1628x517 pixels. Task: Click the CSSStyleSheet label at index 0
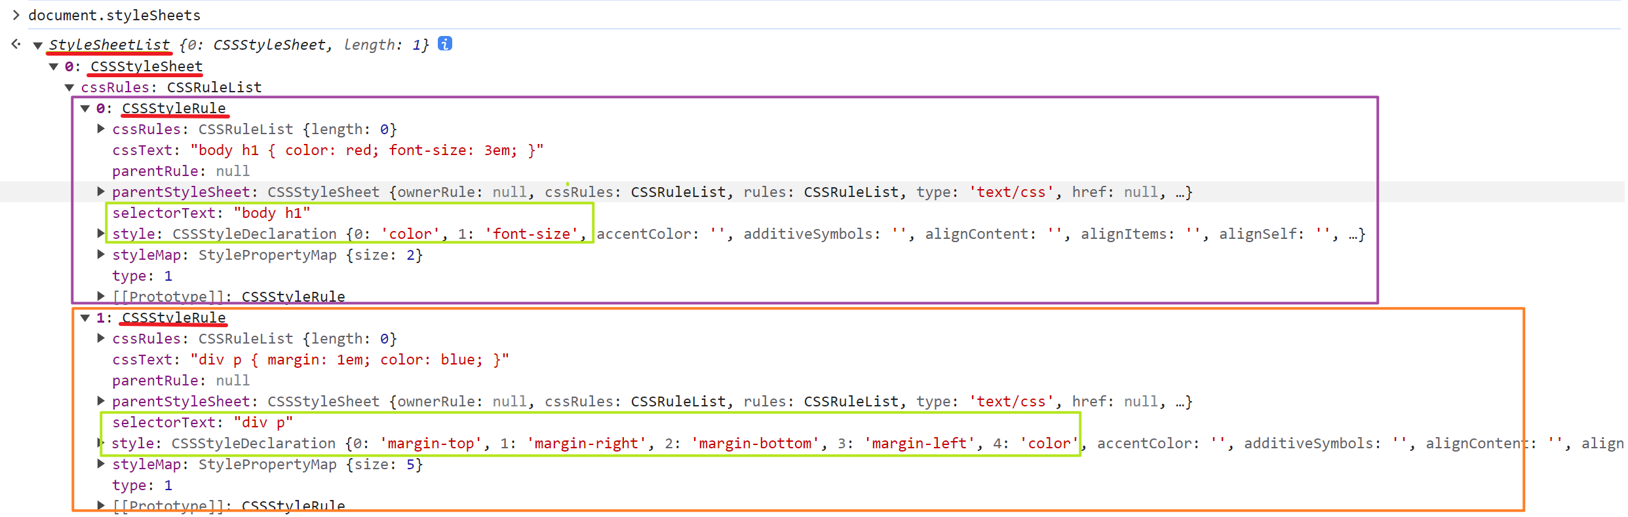[x=147, y=67]
